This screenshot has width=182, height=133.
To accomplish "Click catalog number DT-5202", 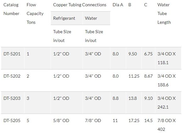I will tap(12, 76).
